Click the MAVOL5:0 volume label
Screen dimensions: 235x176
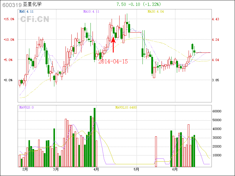point(26,107)
